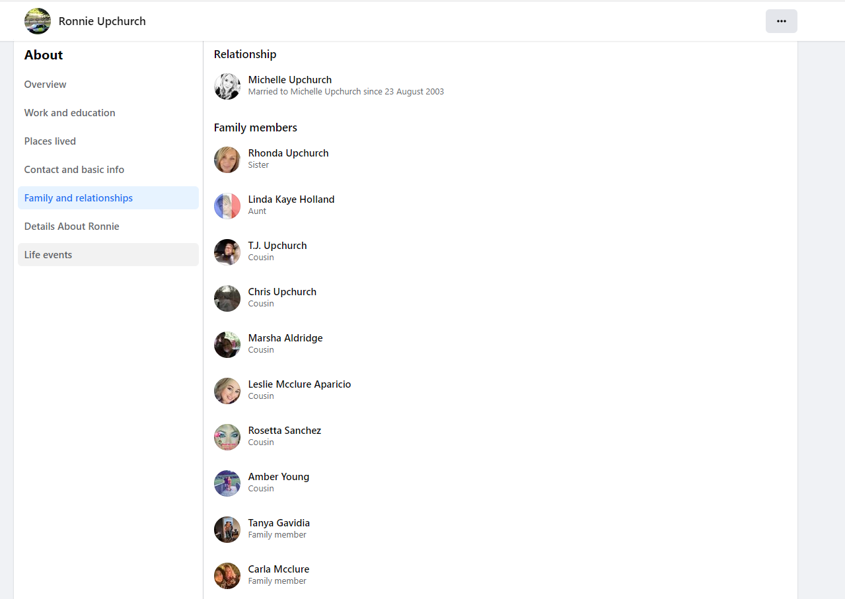This screenshot has height=599, width=845.
Task: Click Linda Kaye Holland's avatar
Action: click(227, 206)
